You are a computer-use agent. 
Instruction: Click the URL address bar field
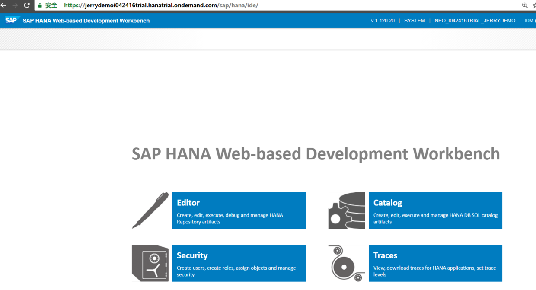pyautogui.click(x=277, y=5)
